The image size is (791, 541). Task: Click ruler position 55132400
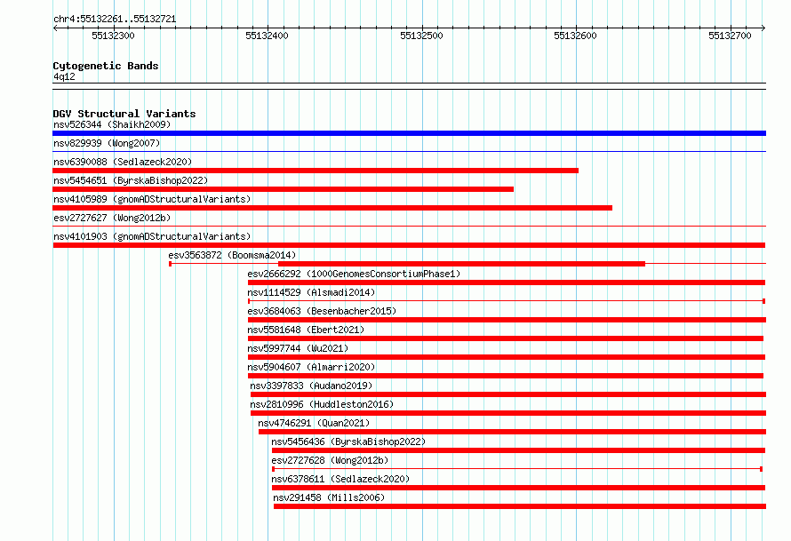[x=267, y=36]
